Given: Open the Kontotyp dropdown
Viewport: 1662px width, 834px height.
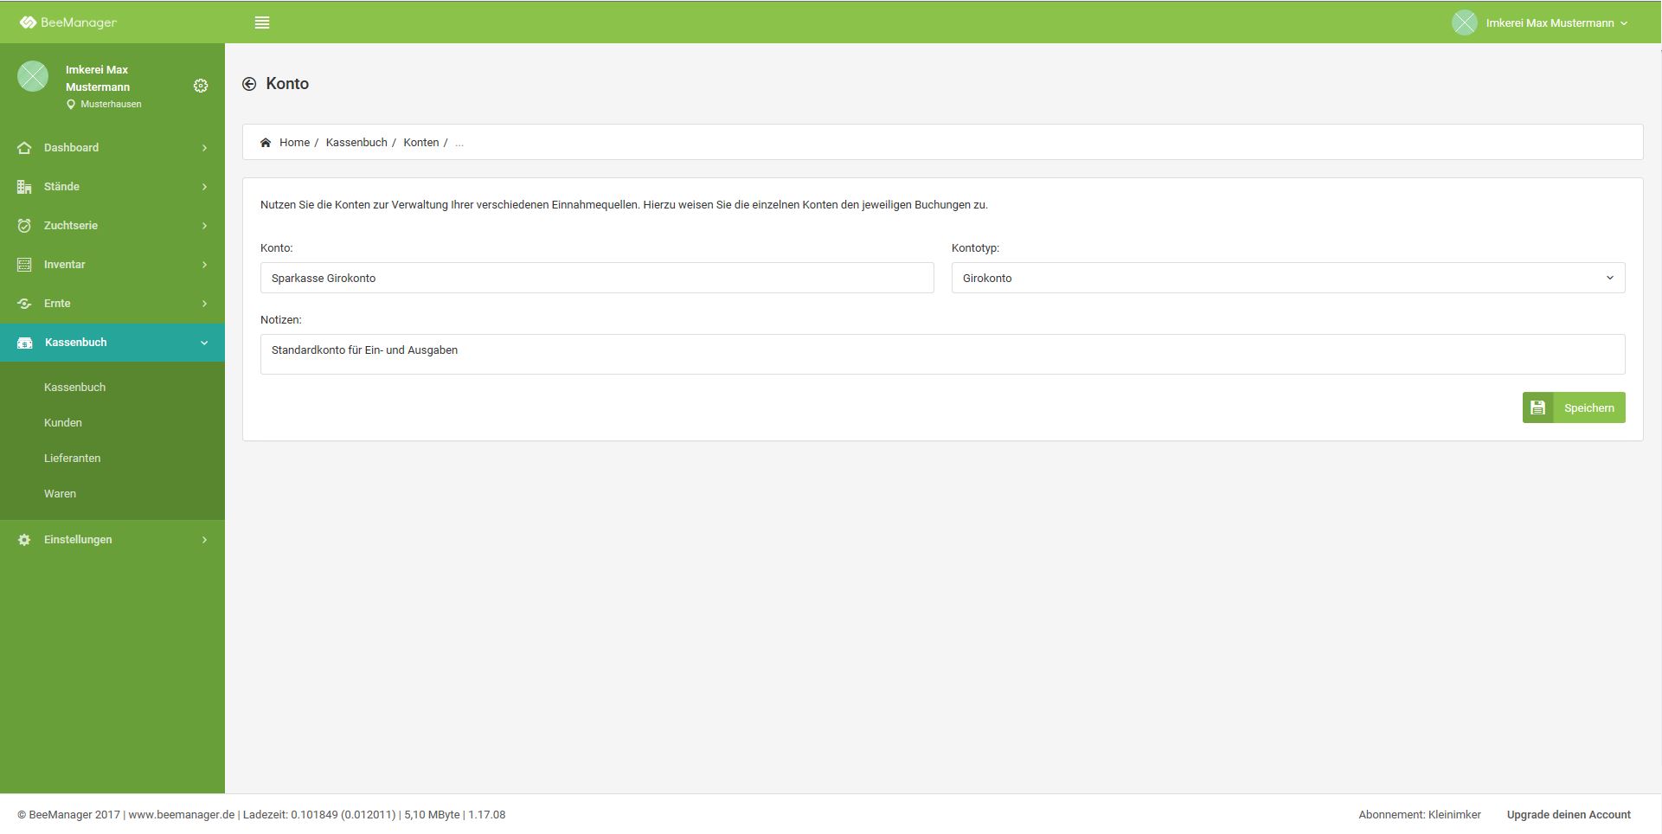Looking at the screenshot, I should (1287, 278).
